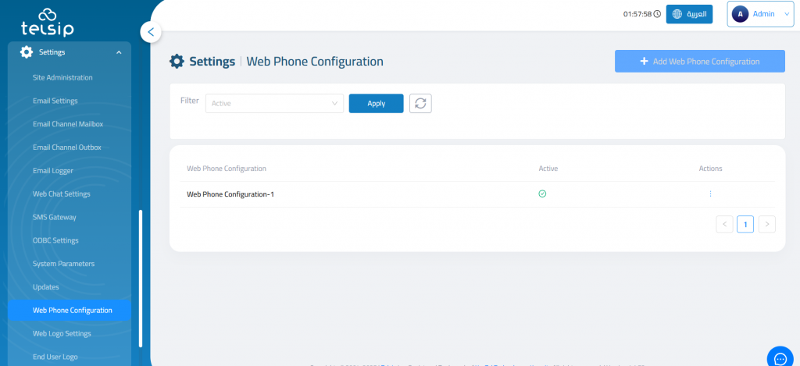Collapse sidebar with the left arrow icon
800x366 pixels.
tap(150, 32)
